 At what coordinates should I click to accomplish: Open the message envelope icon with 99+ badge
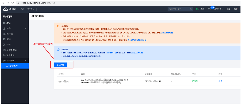click(209, 9)
